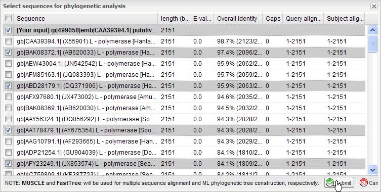The width and height of the screenshot is (381, 192).
Task: Sort by Query alignment column header
Action: [x=303, y=19]
